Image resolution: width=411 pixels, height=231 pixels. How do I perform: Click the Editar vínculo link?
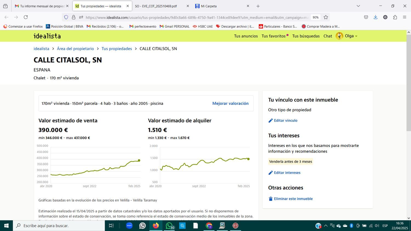click(x=286, y=120)
